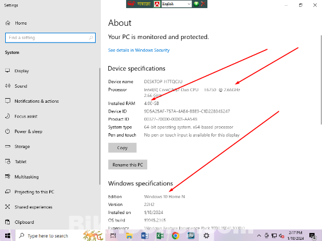322x241 pixels.
Task: Open the Storage settings page
Action: pos(17,146)
